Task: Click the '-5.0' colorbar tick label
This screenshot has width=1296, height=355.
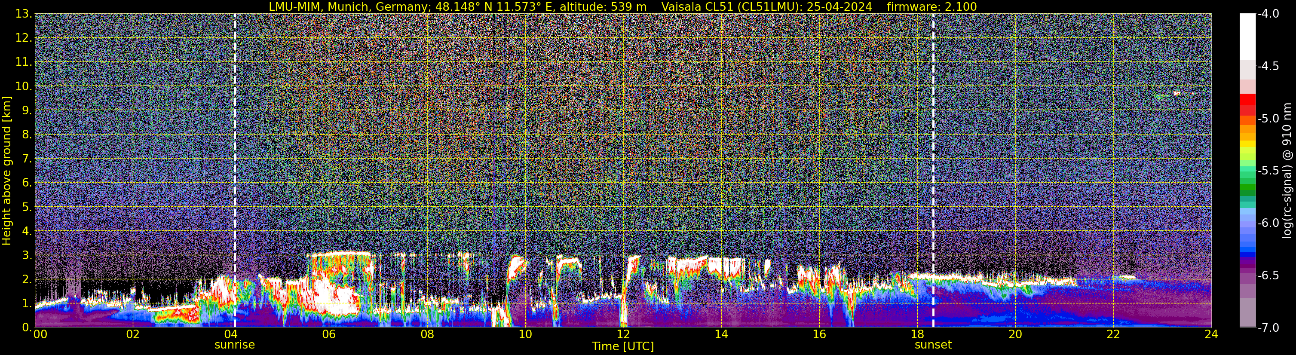Action: tap(1268, 118)
